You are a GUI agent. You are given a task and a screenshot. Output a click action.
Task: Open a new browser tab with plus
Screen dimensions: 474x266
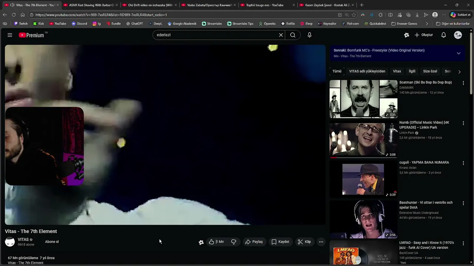(362, 5)
